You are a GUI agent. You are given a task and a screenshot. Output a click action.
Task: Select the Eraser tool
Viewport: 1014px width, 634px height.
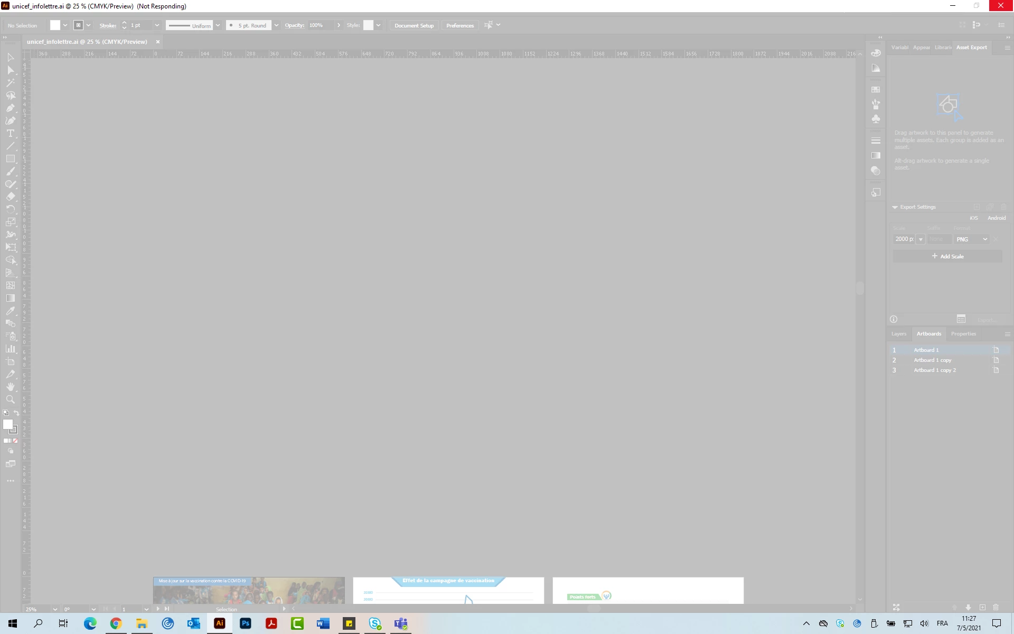pyautogui.click(x=10, y=197)
